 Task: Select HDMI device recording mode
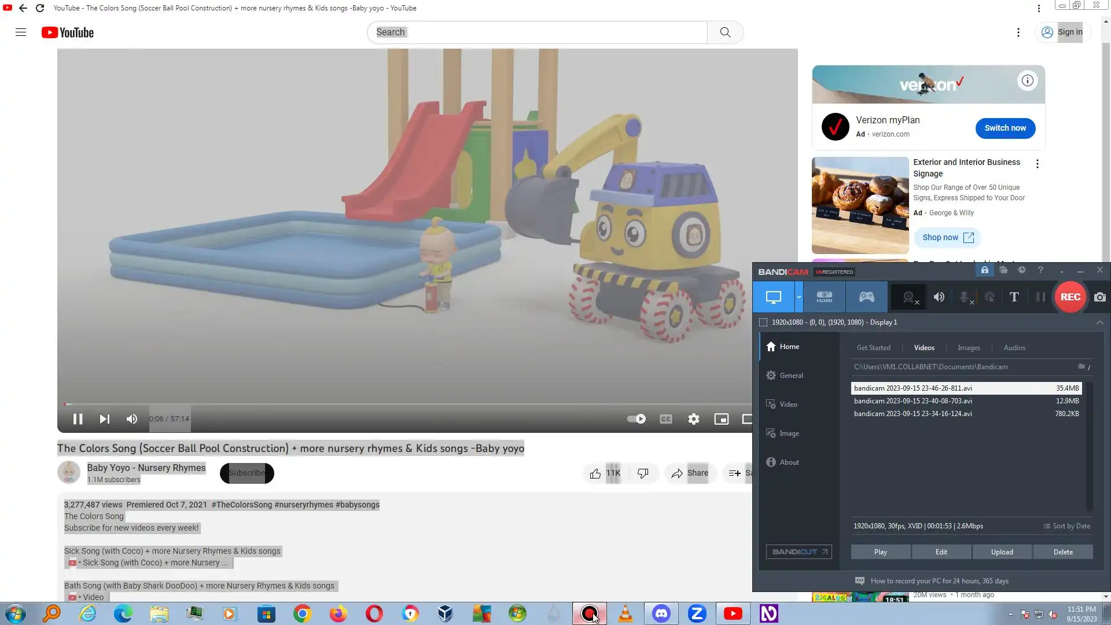point(824,297)
